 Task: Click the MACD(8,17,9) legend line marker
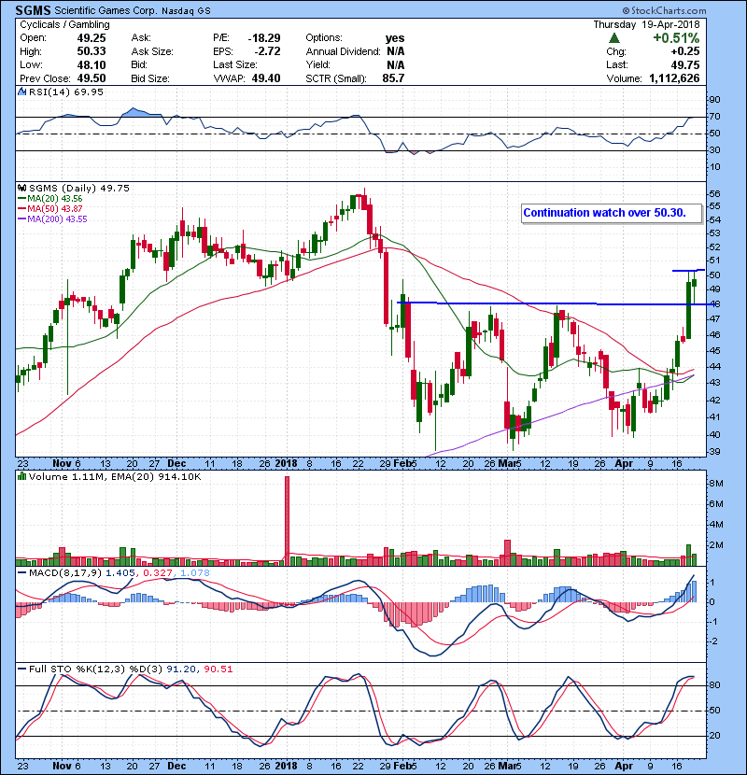pyautogui.click(x=22, y=573)
